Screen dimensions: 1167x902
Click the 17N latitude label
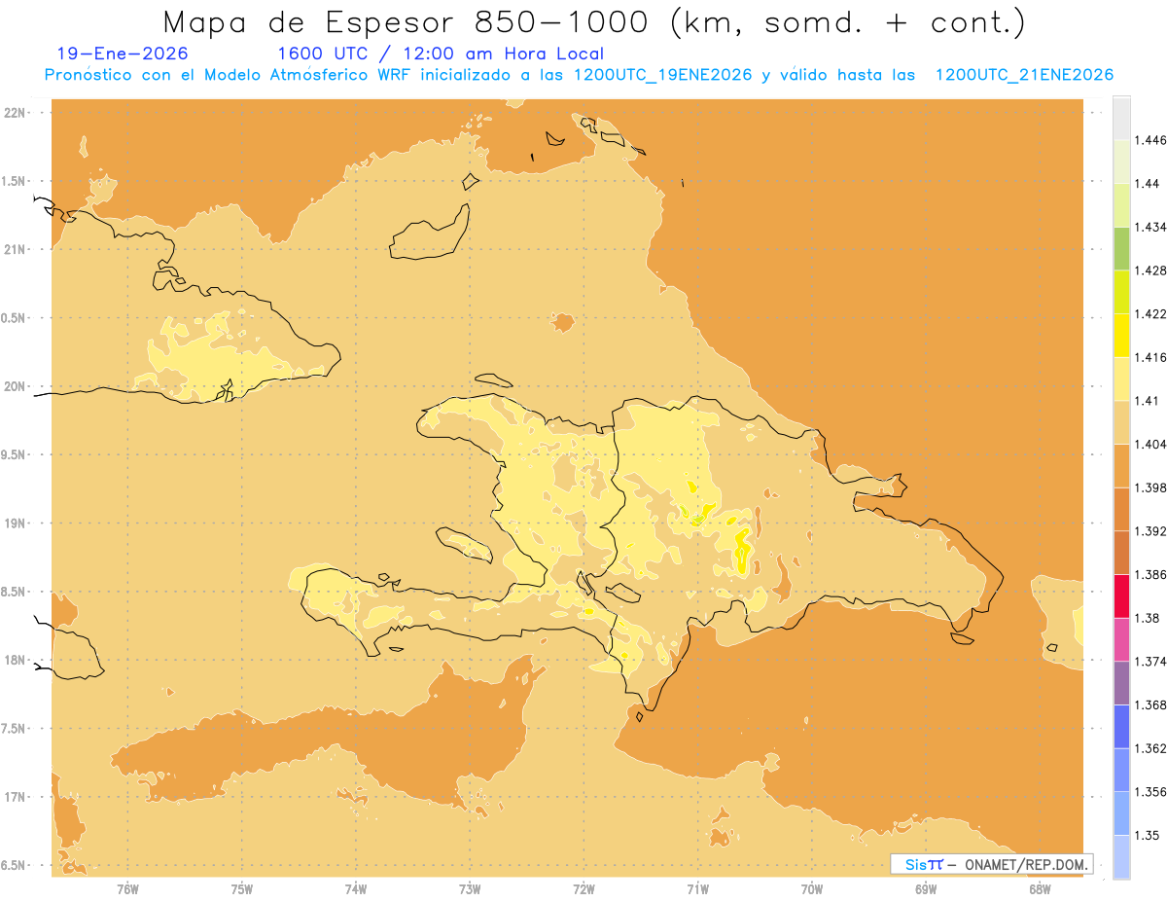point(15,797)
